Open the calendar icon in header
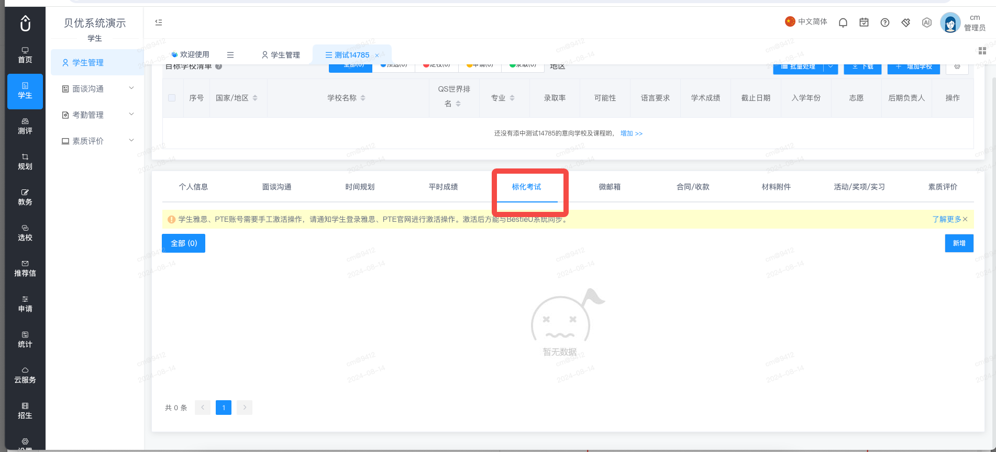The image size is (996, 452). (864, 22)
